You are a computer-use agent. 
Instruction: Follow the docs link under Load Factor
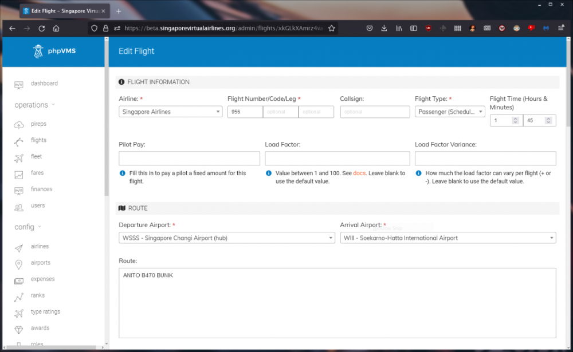(x=359, y=173)
